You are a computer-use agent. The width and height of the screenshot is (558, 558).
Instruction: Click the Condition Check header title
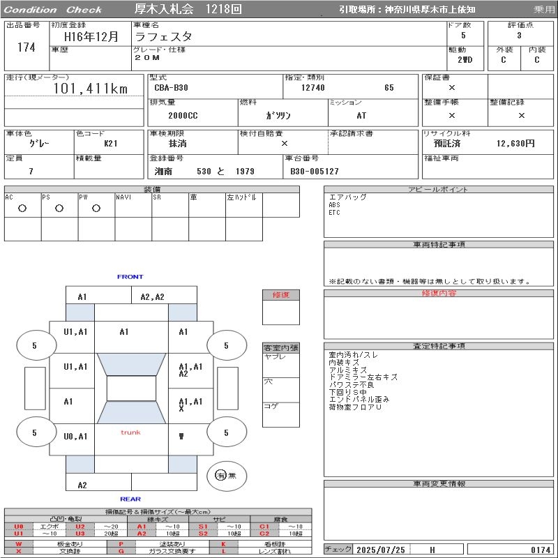point(53,10)
